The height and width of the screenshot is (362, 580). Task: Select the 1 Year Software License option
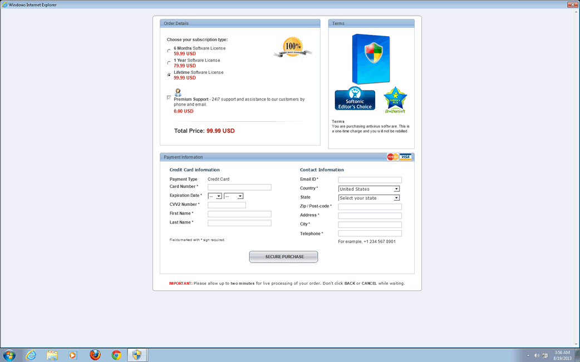coord(169,63)
